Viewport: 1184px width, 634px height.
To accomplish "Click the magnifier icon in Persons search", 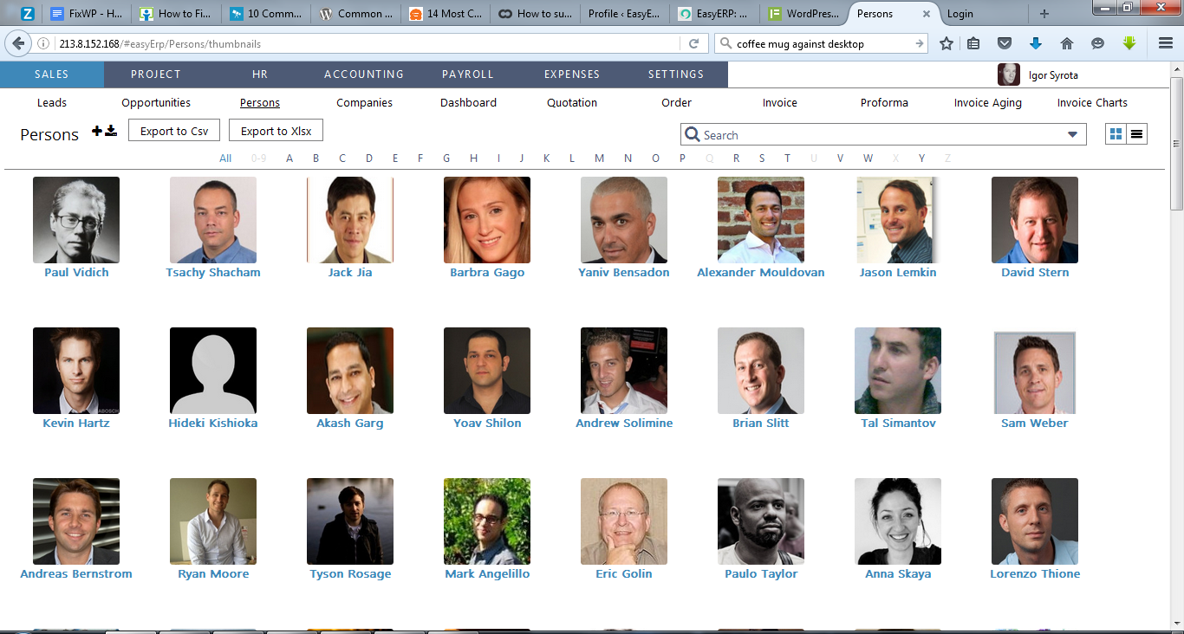I will [x=692, y=134].
